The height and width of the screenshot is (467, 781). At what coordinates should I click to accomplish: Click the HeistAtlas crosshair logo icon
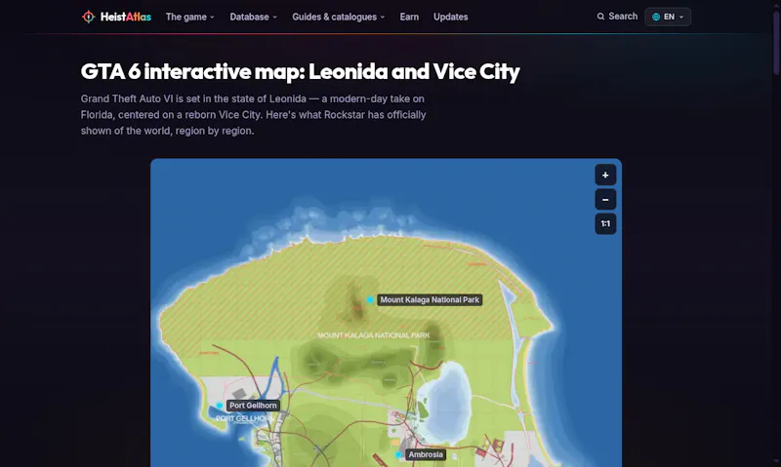(x=88, y=17)
